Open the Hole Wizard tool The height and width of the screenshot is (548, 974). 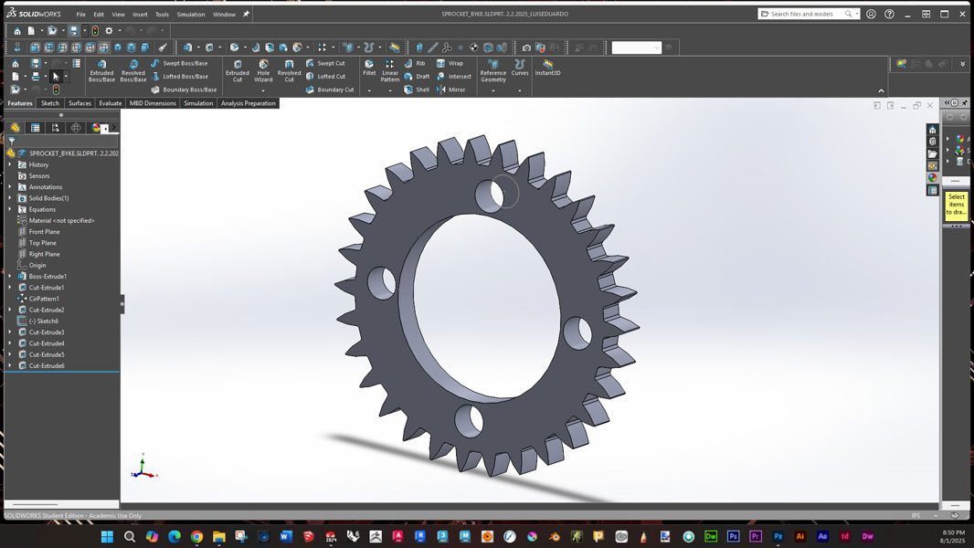point(263,70)
